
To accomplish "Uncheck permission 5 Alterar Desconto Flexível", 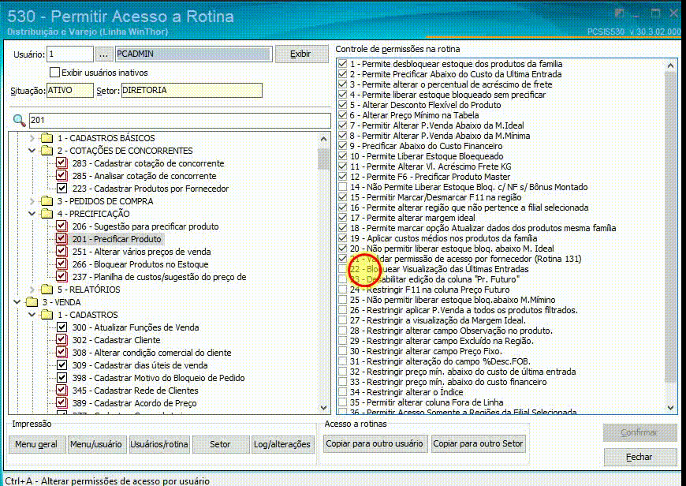I will [x=342, y=105].
